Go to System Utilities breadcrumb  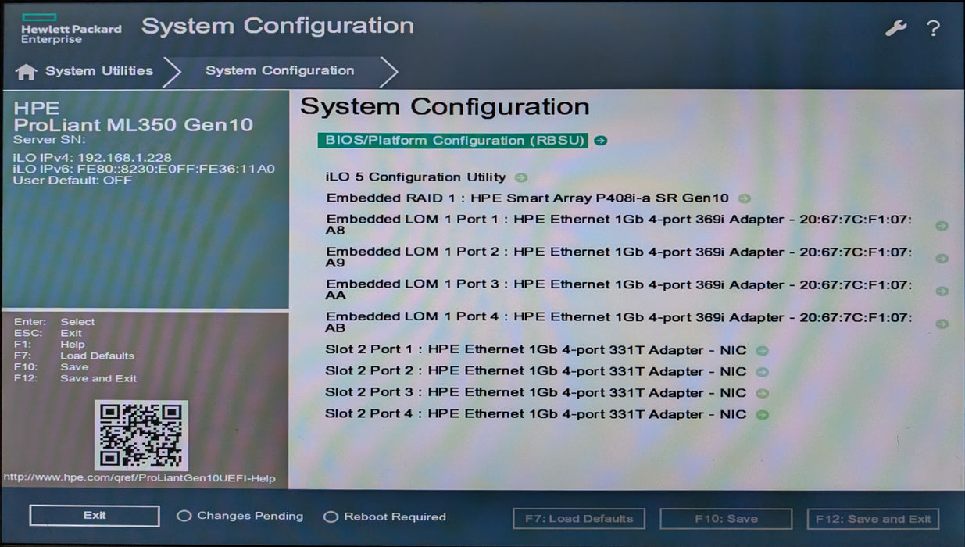pyautogui.click(x=98, y=71)
